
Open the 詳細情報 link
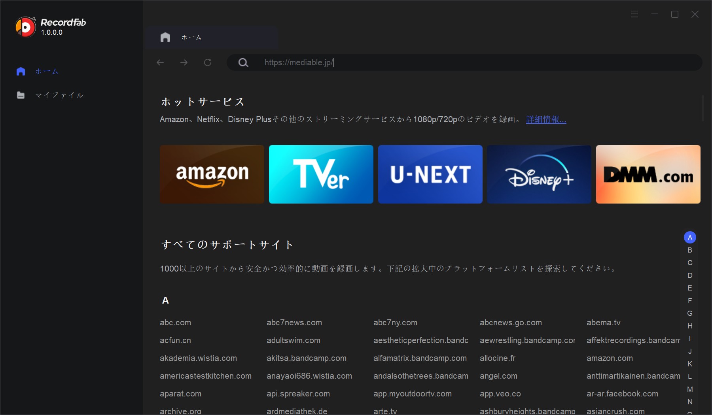(546, 119)
